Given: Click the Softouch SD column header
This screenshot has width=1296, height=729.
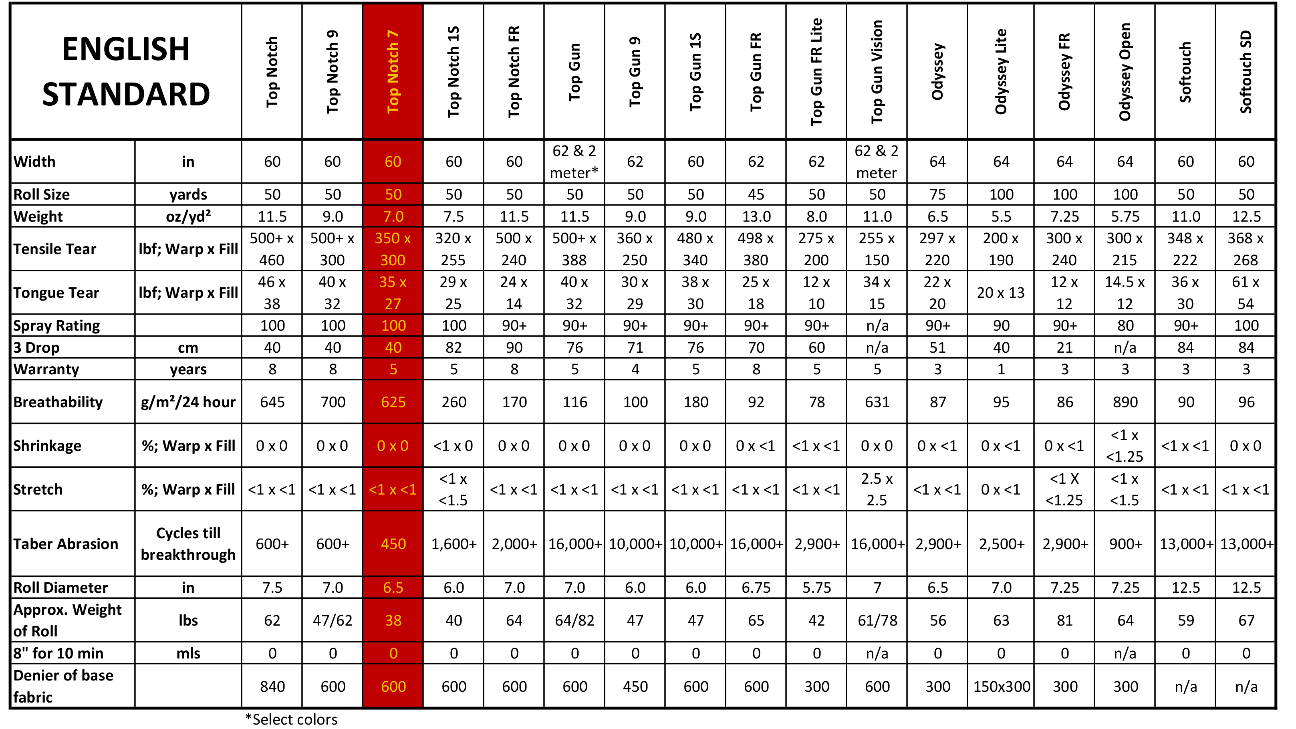Looking at the screenshot, I should 1246,71.
